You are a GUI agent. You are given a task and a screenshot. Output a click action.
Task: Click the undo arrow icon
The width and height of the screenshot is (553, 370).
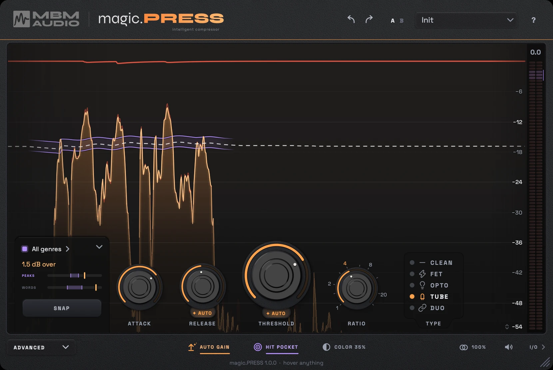point(351,19)
